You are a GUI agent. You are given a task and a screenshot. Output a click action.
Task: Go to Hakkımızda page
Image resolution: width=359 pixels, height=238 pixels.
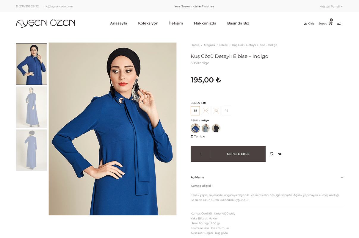coord(205,23)
